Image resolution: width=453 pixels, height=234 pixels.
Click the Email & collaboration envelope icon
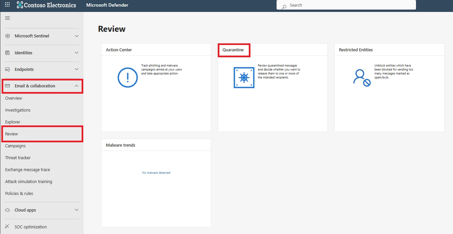point(7,86)
